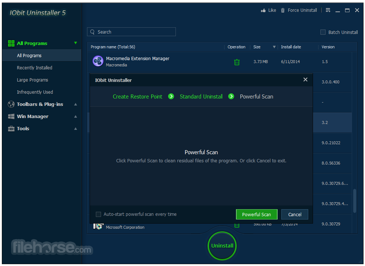Viewport: 365px width, 266px height.
Task: Click the Macromedia publisher text
Action: click(x=117, y=65)
